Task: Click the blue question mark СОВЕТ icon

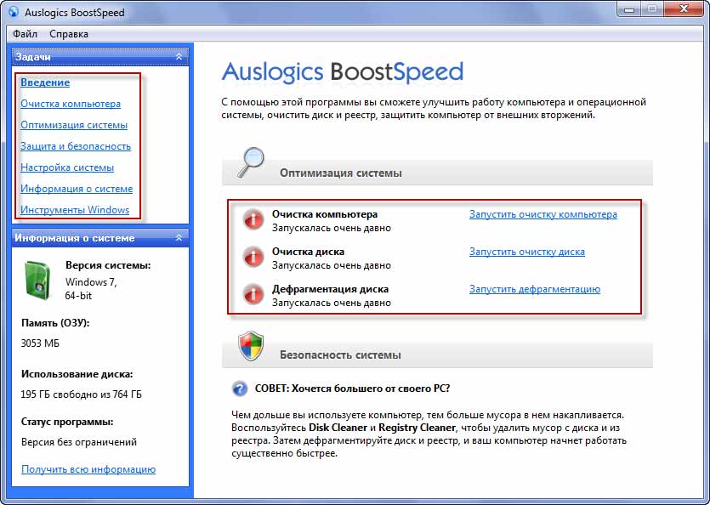Action: [x=240, y=389]
